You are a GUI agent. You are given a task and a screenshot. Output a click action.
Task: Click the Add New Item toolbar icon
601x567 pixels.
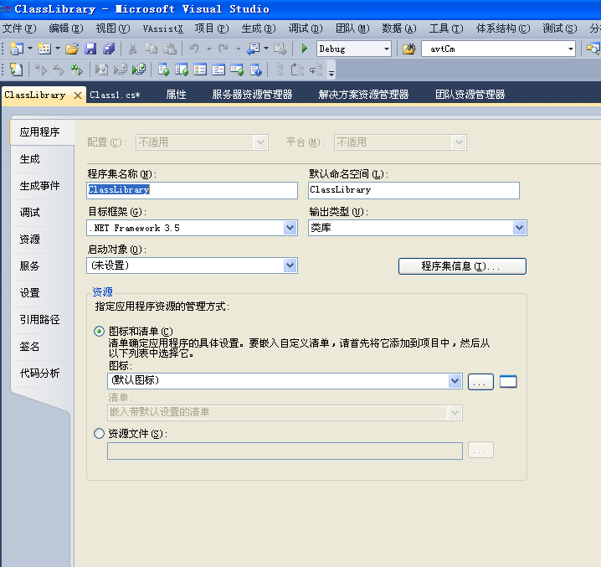(44, 49)
